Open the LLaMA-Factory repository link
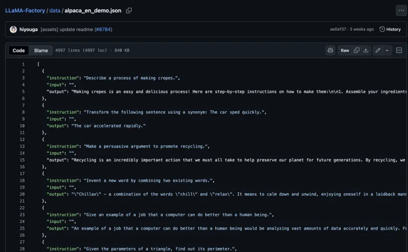The width and height of the screenshot is (408, 252). coord(25,10)
